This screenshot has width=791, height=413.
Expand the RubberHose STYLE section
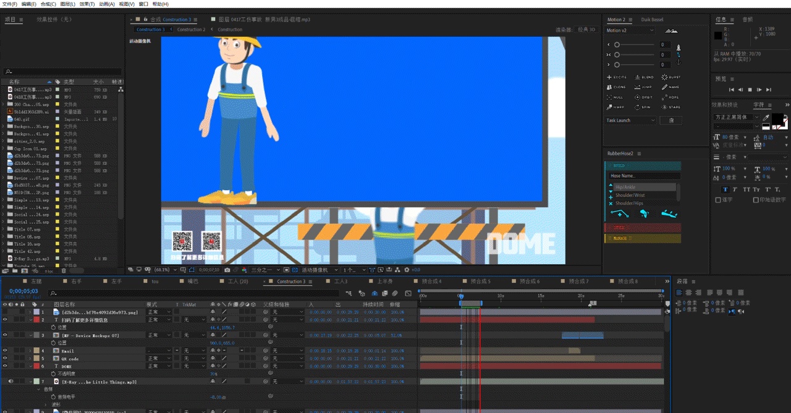(643, 228)
